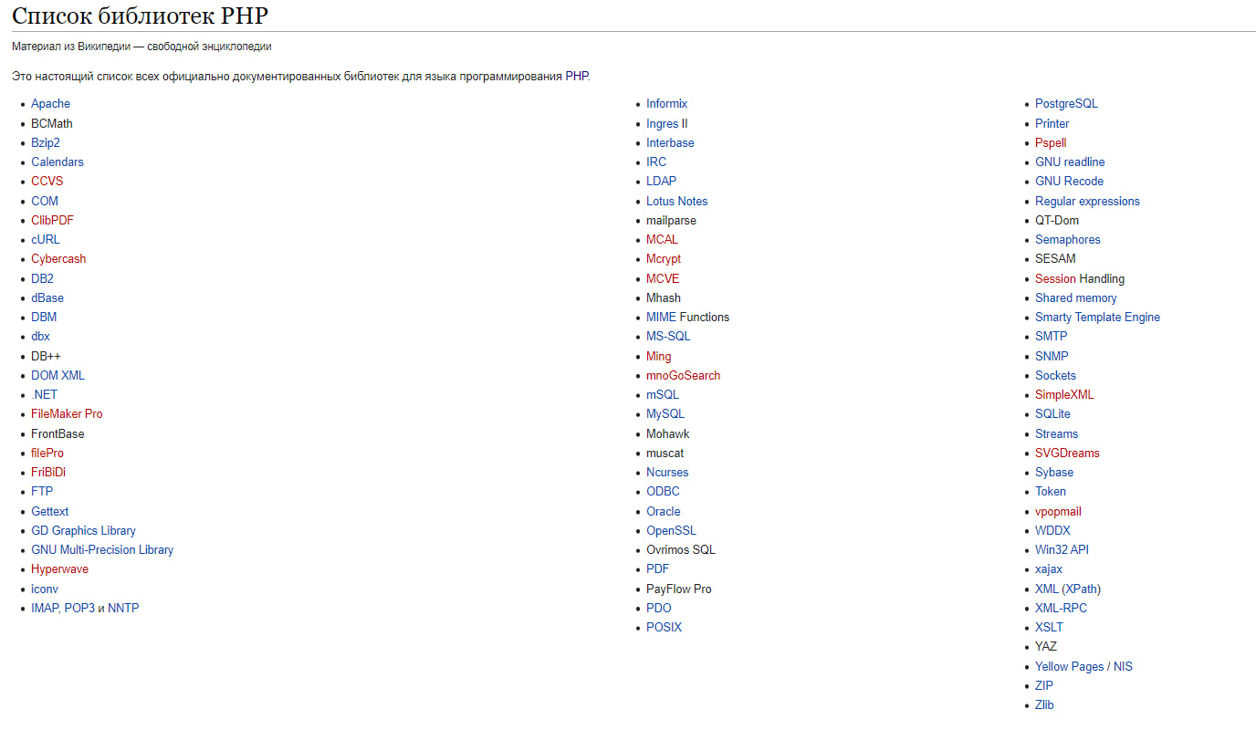Open GNU Multi-Precision Library link
The height and width of the screenshot is (730, 1256).
(x=102, y=550)
